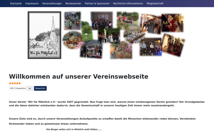
Task: Open the Startseite menu item
Action: click(x=16, y=4)
